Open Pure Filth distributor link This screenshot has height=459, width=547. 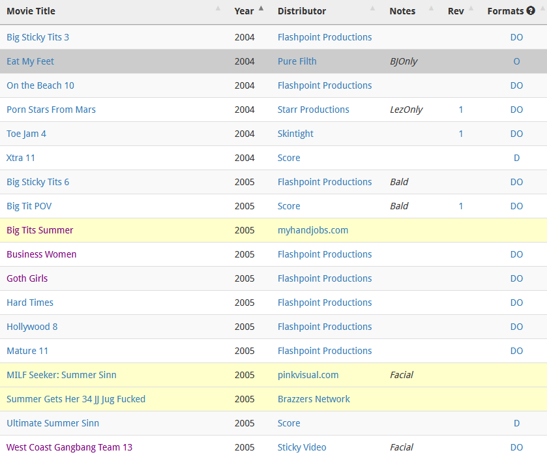tap(297, 61)
